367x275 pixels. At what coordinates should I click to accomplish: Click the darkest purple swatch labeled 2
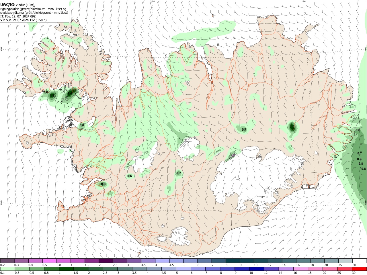pyautogui.click(x=106, y=261)
